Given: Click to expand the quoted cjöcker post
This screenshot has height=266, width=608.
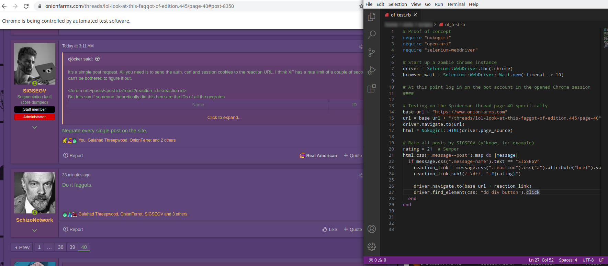Looking at the screenshot, I should click(224, 118).
